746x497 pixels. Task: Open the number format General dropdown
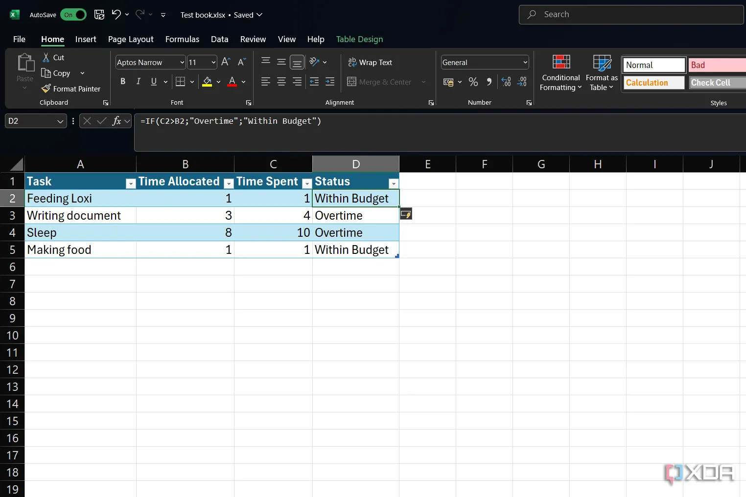pos(525,62)
